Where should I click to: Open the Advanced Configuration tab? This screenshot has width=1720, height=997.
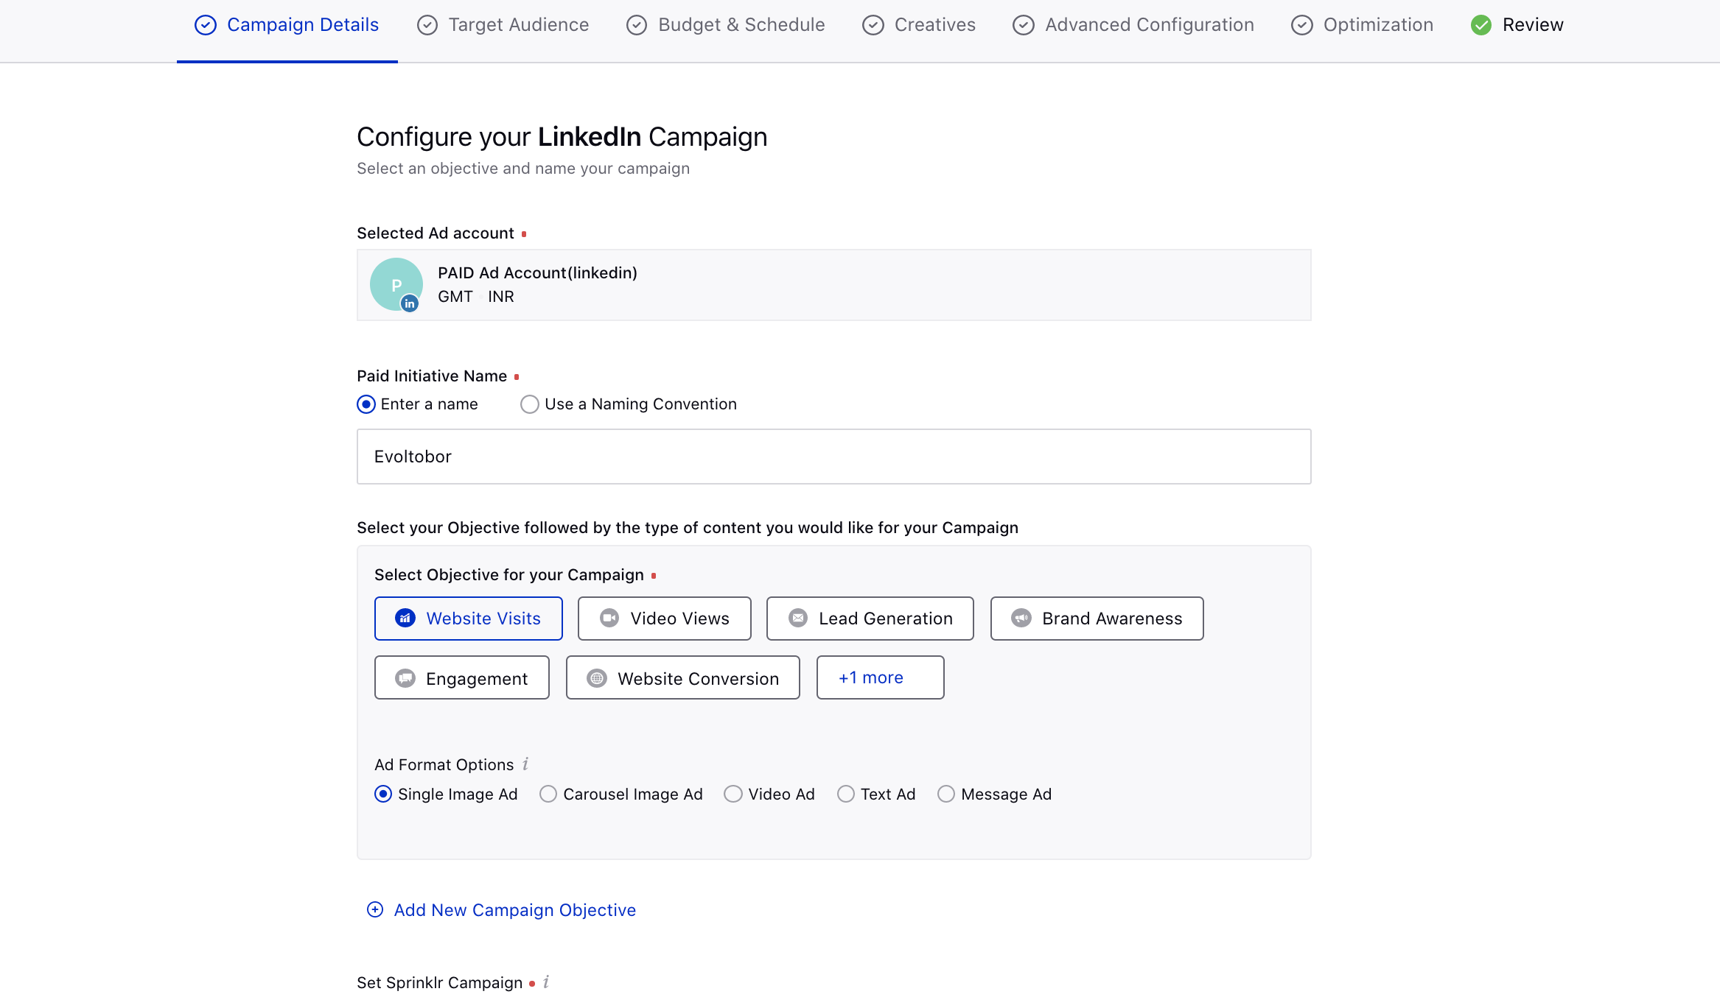click(x=1133, y=25)
